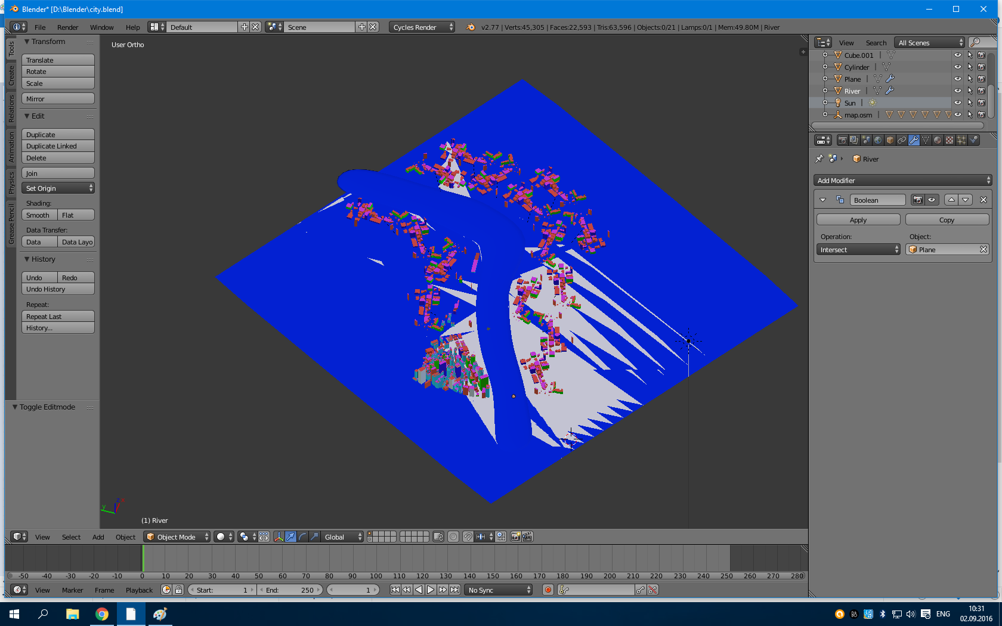Switch to the Create tool shelf tab
Image resolution: width=1002 pixels, height=626 pixels.
11,76
